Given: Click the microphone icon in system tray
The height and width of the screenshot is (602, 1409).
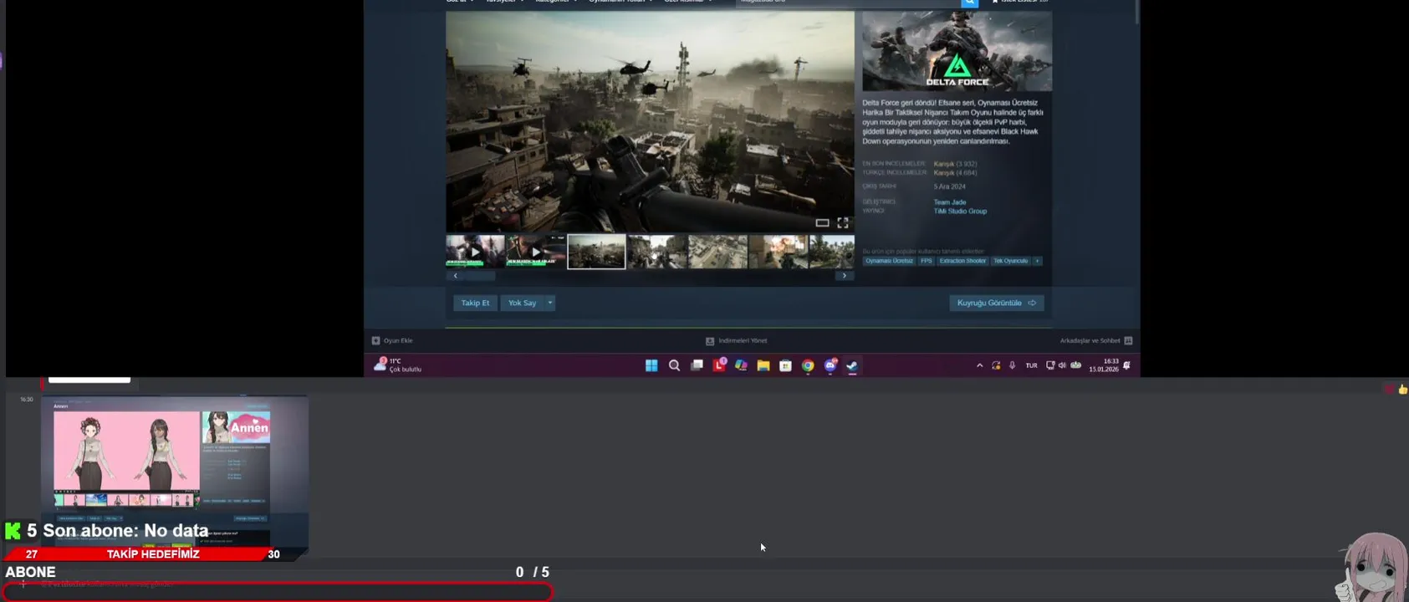Looking at the screenshot, I should pyautogui.click(x=1012, y=365).
